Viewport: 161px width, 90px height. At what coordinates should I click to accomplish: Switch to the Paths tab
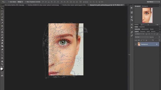148,31
